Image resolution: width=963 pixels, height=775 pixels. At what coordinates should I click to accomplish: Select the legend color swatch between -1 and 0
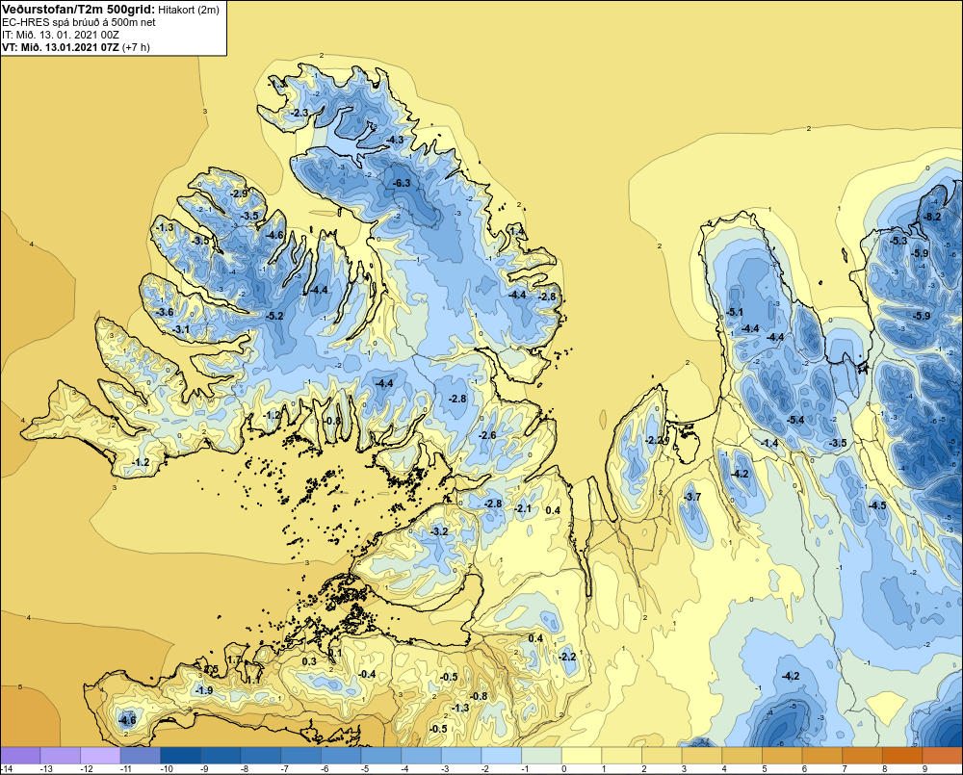541,755
